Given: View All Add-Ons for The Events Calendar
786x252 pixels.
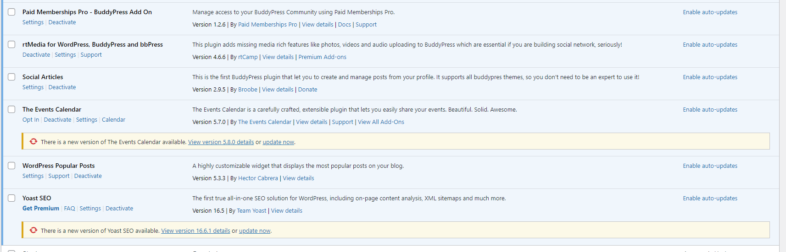Looking at the screenshot, I should 381,122.
